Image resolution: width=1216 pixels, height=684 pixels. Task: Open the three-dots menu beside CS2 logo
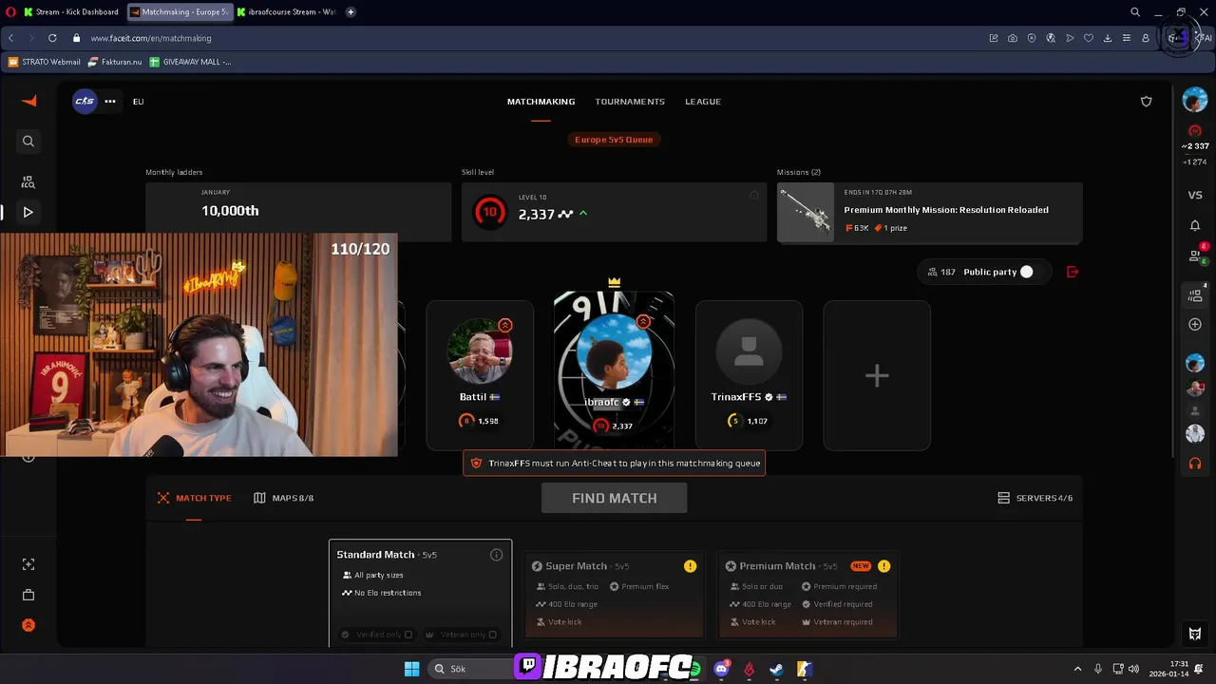tap(110, 101)
